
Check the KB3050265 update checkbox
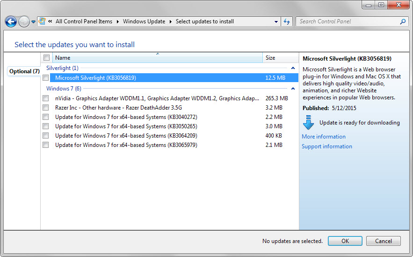[x=45, y=126]
